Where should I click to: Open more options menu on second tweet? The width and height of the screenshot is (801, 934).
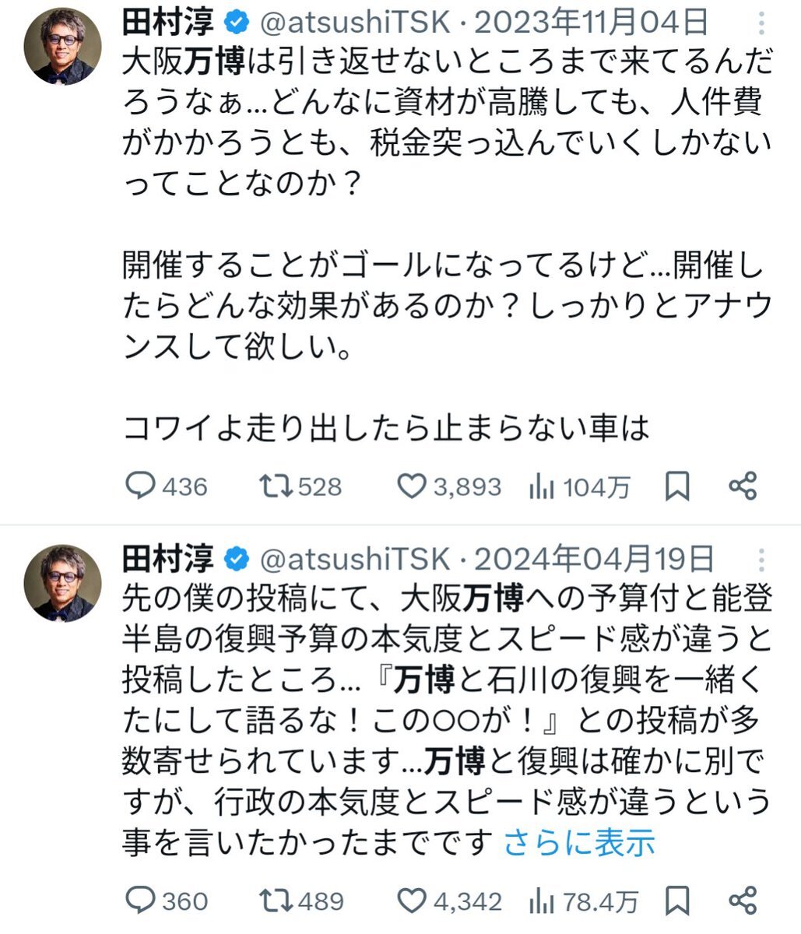tap(761, 560)
